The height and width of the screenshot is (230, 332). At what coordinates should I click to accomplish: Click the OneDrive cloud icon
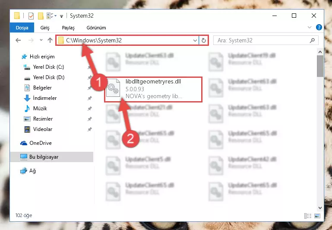point(23,143)
